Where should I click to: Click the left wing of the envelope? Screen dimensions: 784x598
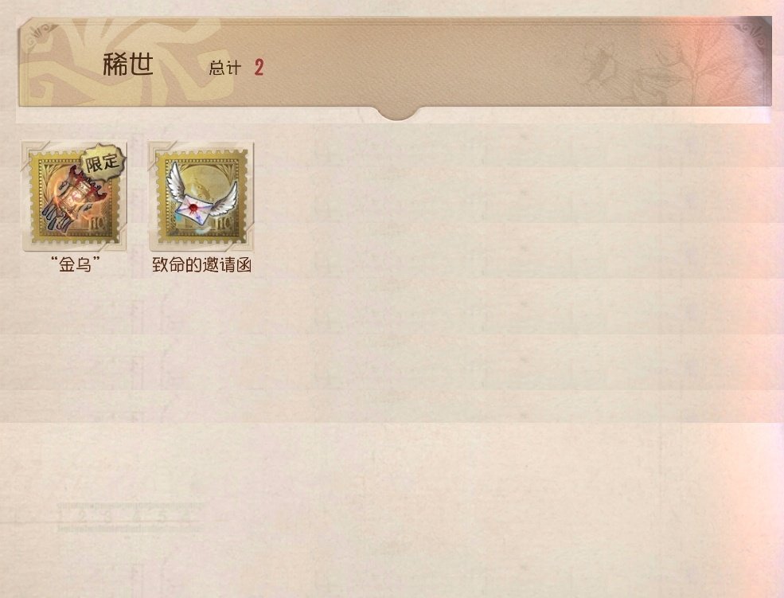point(178,182)
